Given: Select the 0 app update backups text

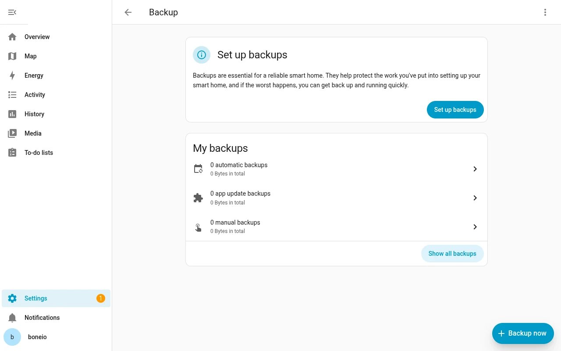Looking at the screenshot, I should click(240, 193).
